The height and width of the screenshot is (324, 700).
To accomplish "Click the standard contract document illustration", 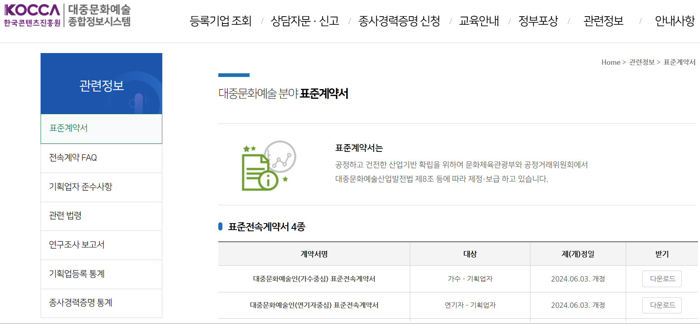I will pos(269,165).
